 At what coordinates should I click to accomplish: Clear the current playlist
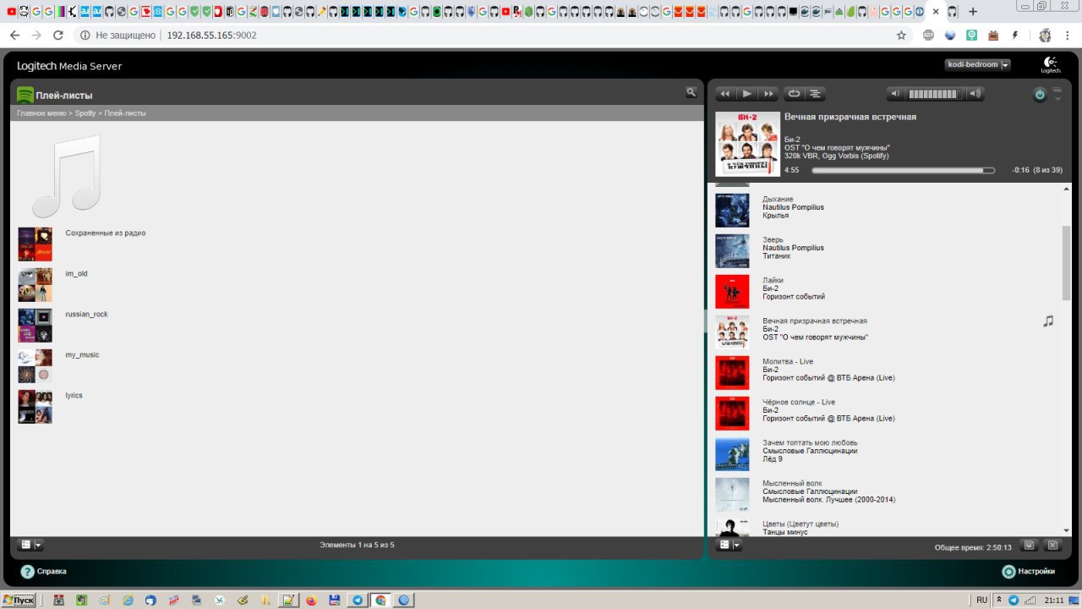click(x=1052, y=545)
